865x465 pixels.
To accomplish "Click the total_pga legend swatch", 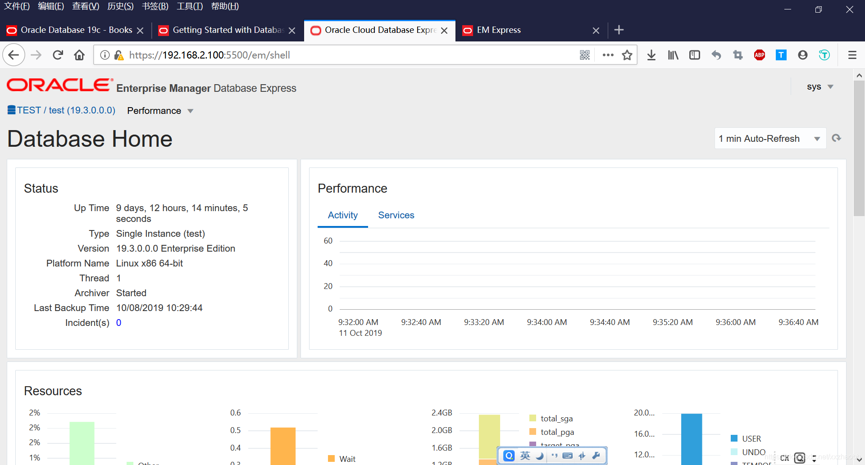I will point(533,432).
